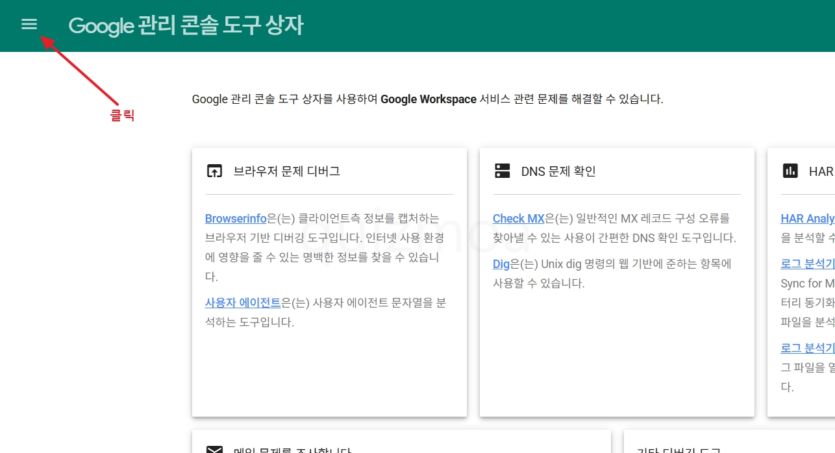Click the 메일 문제를 조사합니다 card heading
835x453 pixels.
click(292, 450)
